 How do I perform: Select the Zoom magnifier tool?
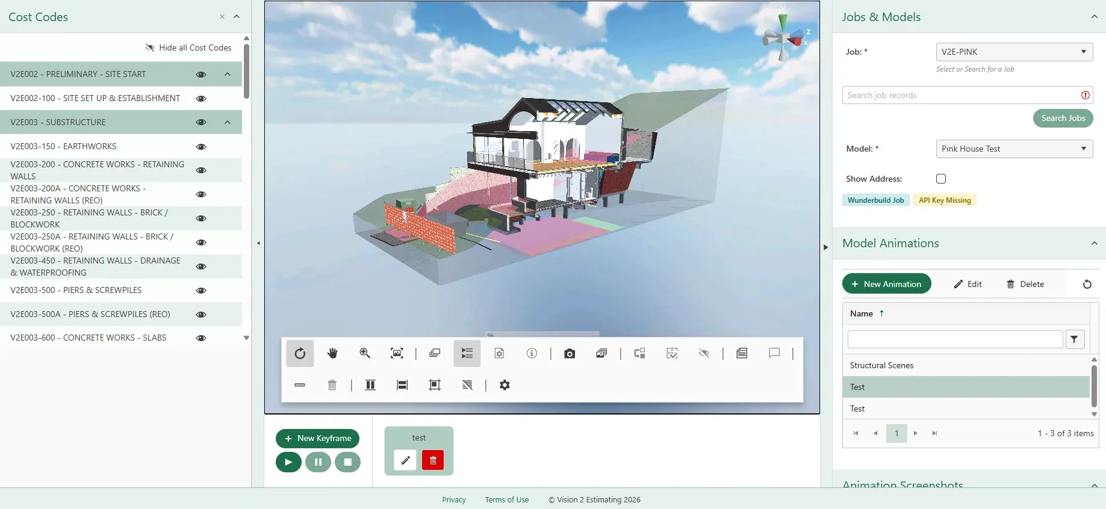click(x=365, y=353)
